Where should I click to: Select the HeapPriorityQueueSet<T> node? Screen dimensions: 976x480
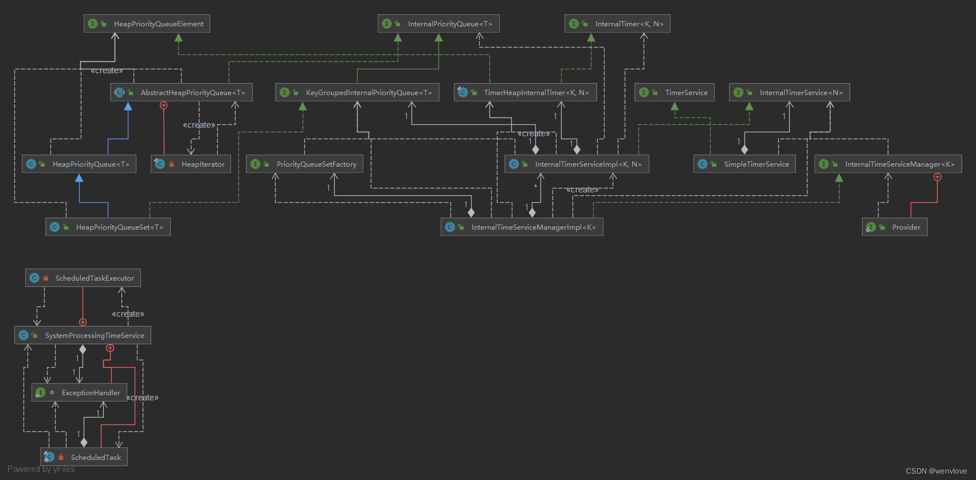[x=108, y=227]
